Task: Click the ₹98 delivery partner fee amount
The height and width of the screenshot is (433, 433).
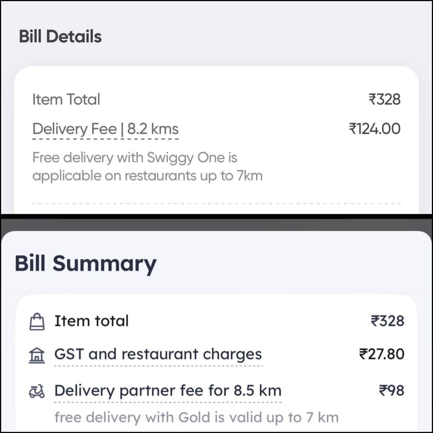Action: [x=391, y=390]
